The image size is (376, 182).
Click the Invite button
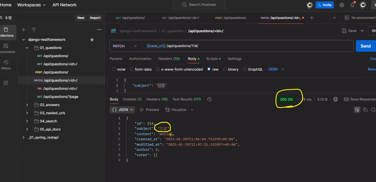coord(325,5)
